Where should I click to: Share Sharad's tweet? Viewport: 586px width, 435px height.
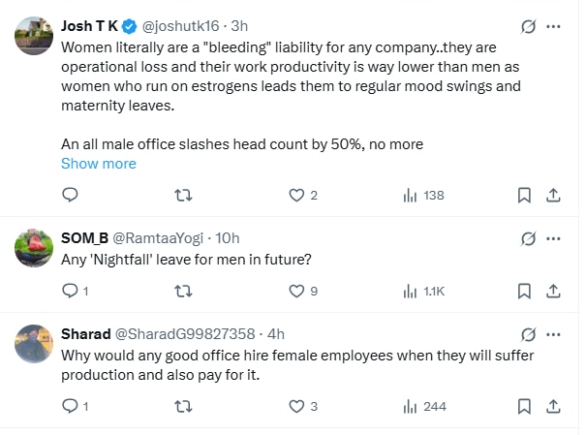coord(553,406)
